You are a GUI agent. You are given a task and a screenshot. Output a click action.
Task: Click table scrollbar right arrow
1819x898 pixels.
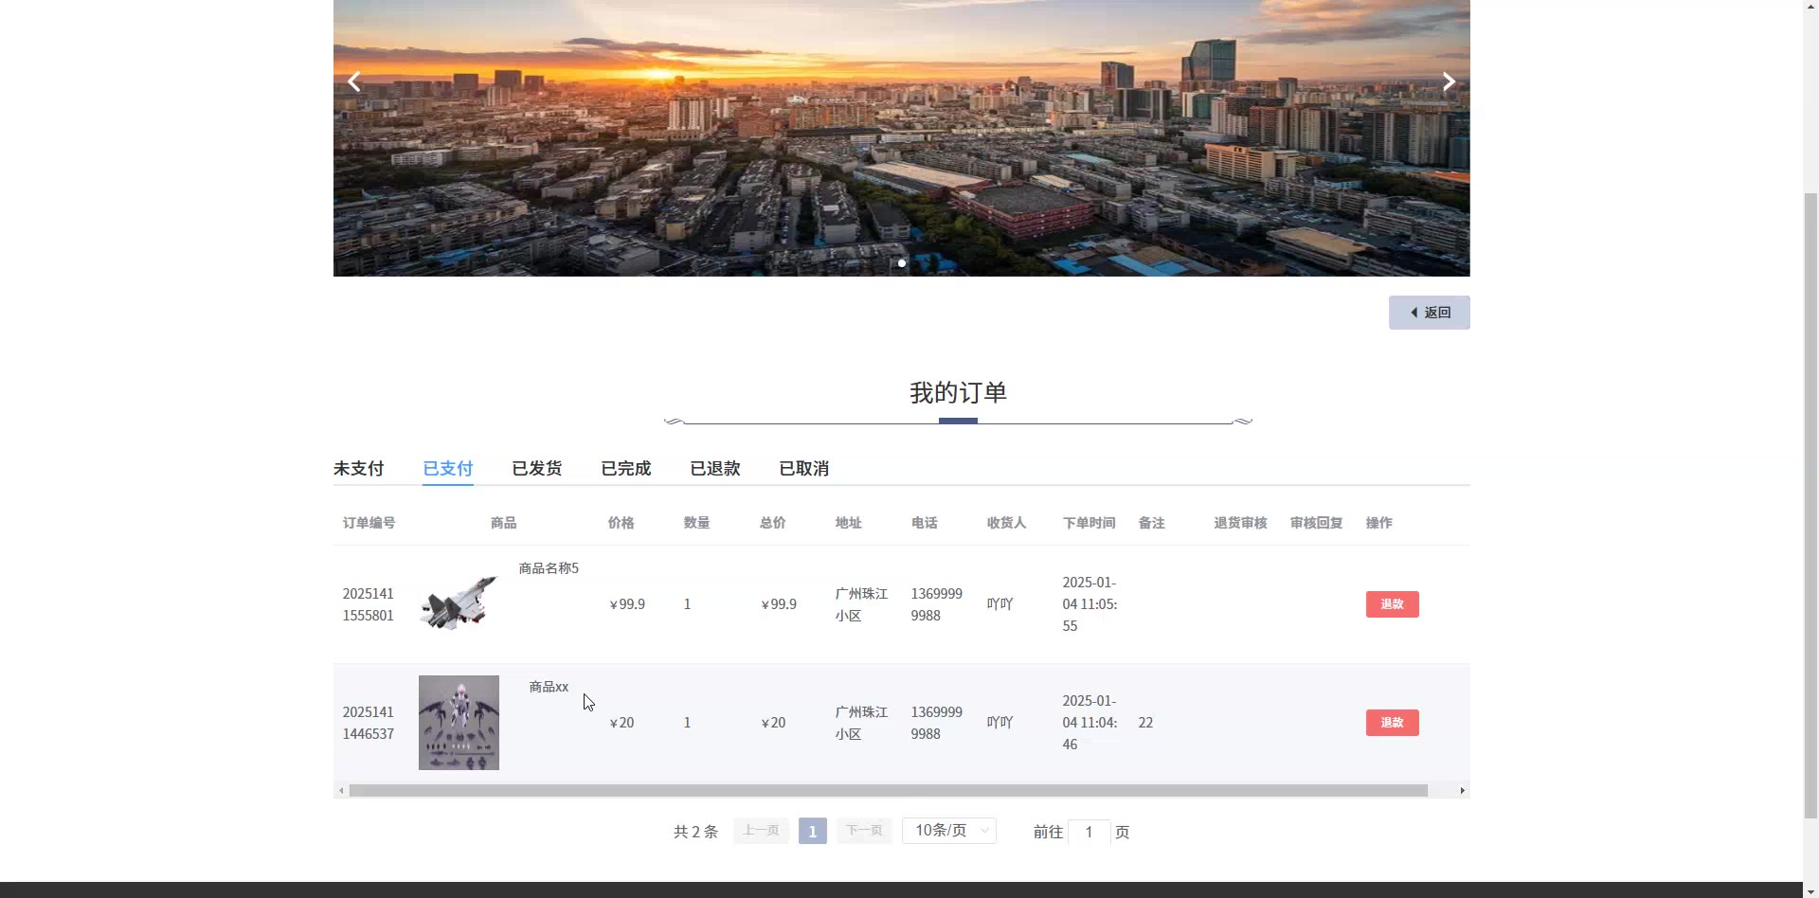point(1462,791)
